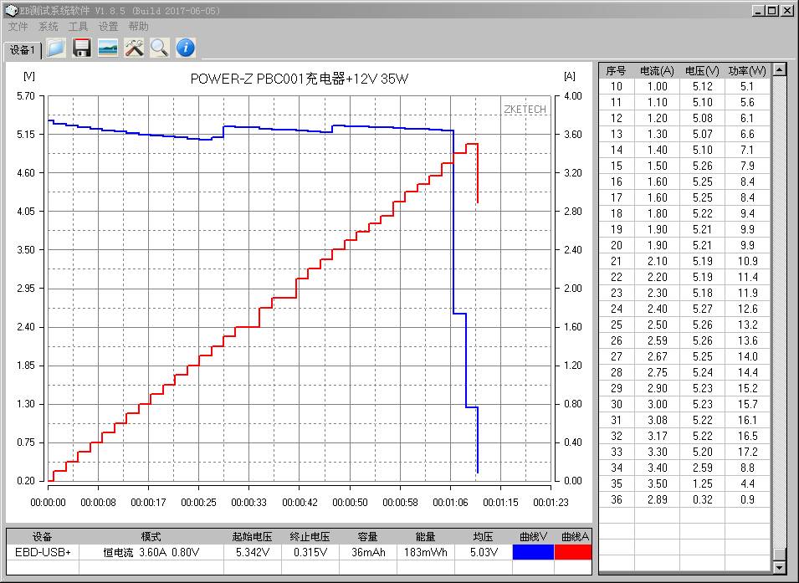Click the chart title POWER-Z PBC001充电器+12V 35W

point(300,79)
